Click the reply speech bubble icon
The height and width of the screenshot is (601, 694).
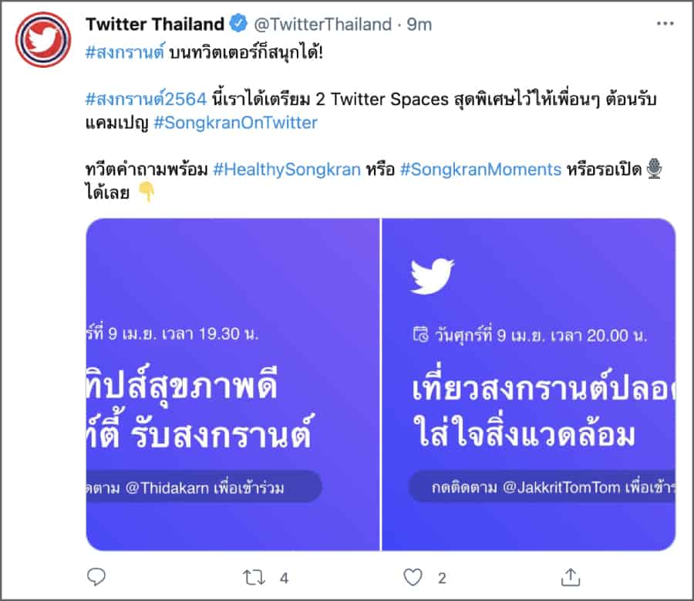pos(96,576)
